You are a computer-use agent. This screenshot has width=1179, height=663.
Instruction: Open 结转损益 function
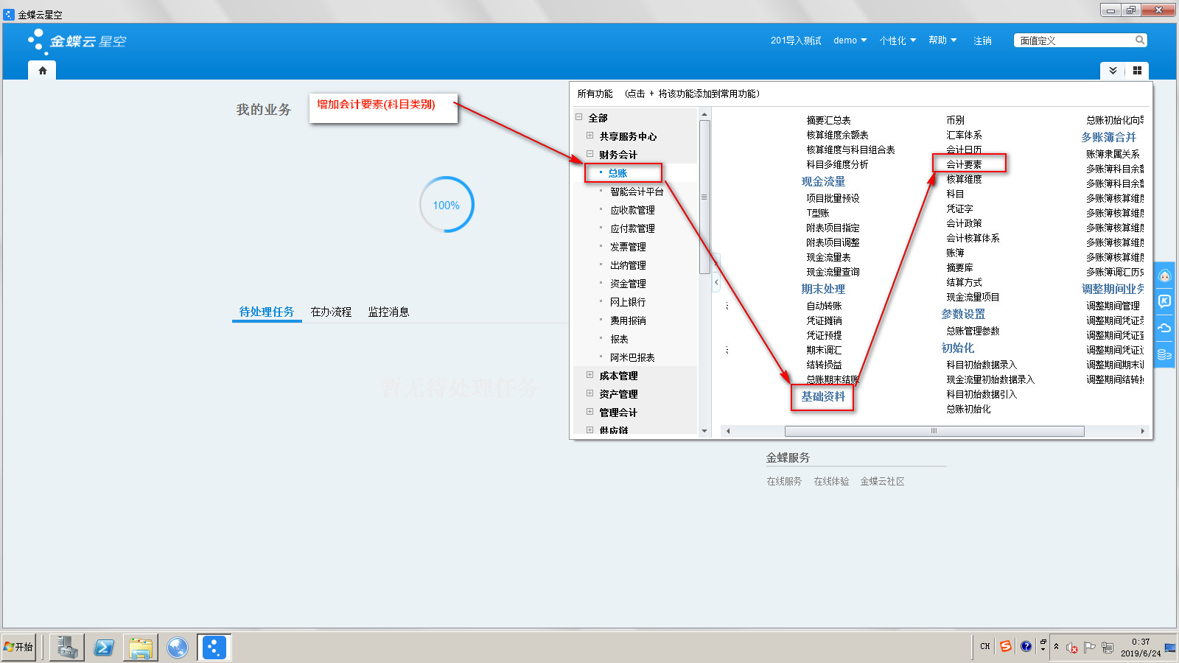824,365
